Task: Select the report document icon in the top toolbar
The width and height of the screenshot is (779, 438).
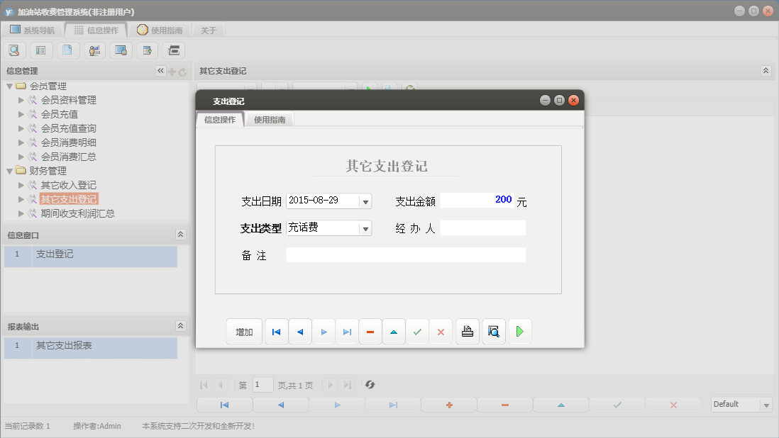Action: click(67, 50)
